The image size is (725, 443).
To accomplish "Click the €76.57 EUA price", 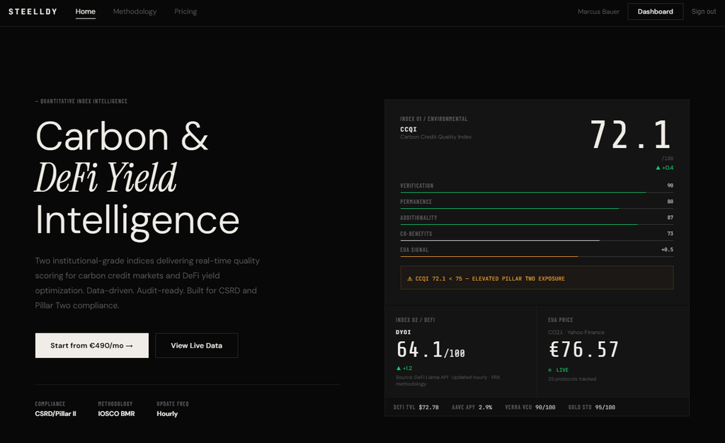I will pos(583,350).
